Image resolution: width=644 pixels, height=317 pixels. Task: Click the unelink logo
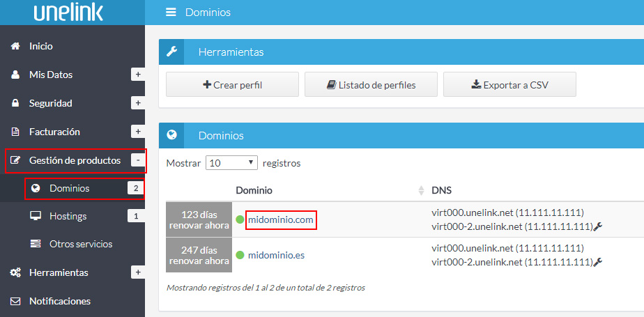click(x=68, y=13)
